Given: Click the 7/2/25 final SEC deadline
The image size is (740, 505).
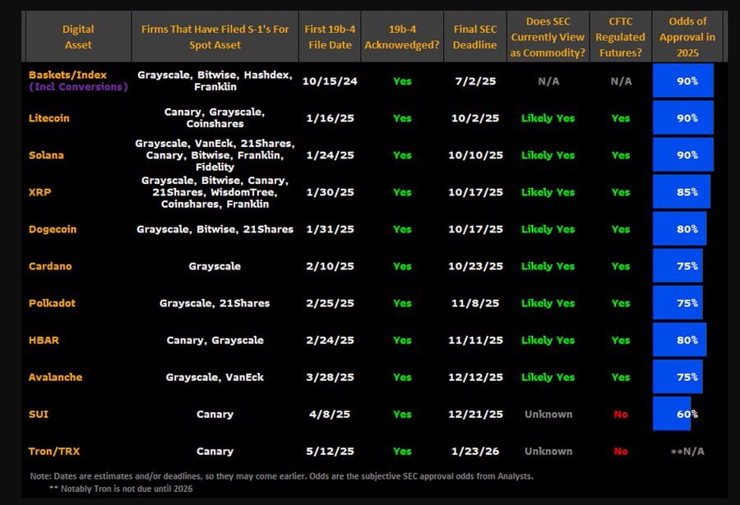Looking at the screenshot, I should click(475, 81).
